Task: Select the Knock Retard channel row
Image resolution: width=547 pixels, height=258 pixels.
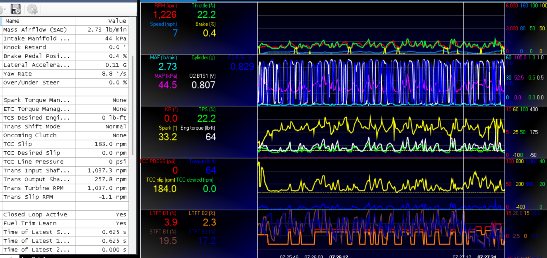Action: click(65, 47)
